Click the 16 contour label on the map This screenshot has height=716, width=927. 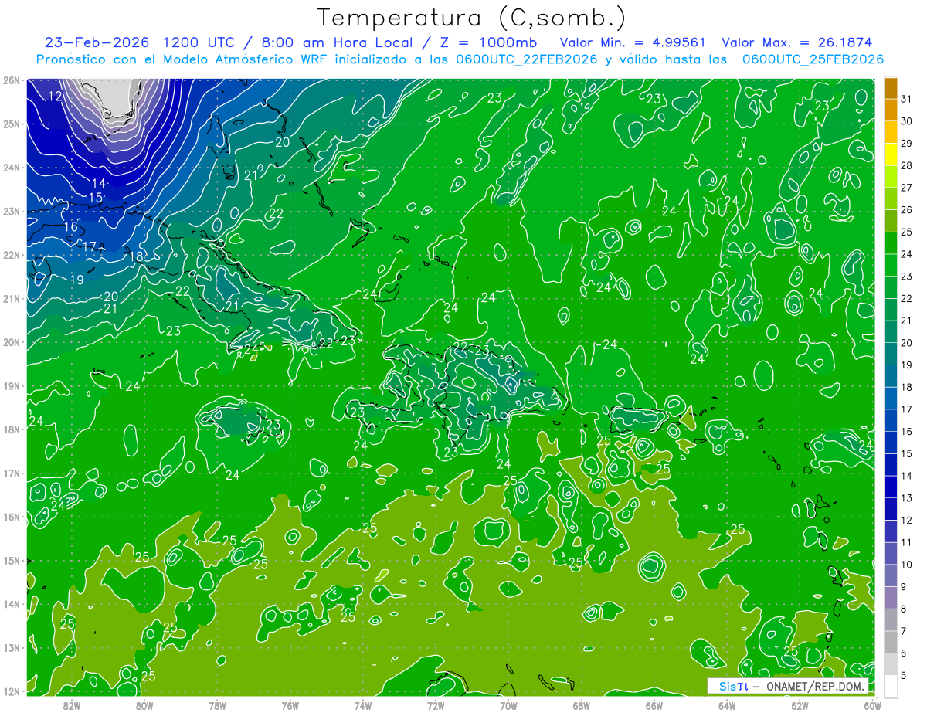tap(71, 227)
